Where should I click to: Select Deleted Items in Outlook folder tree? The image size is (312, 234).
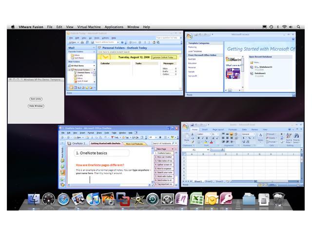coord(83,73)
